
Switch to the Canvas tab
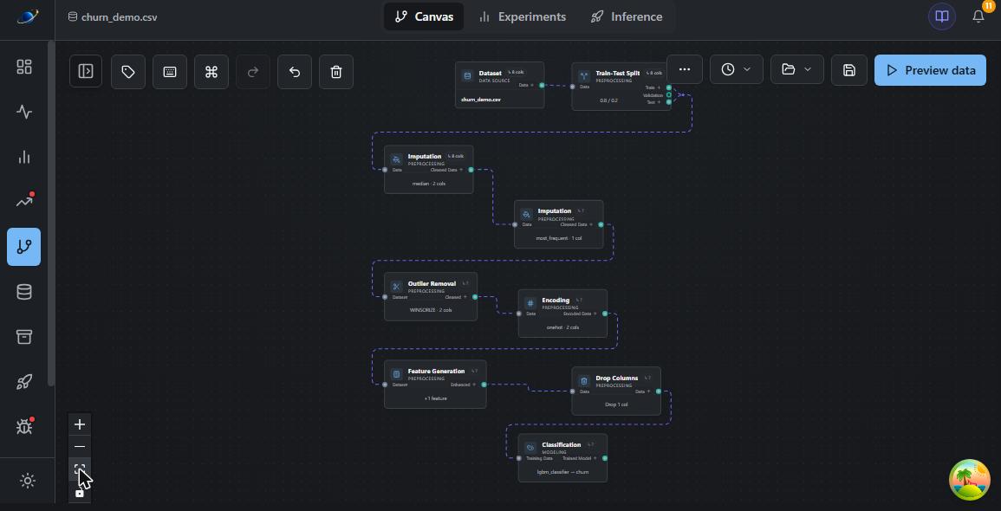pos(424,16)
